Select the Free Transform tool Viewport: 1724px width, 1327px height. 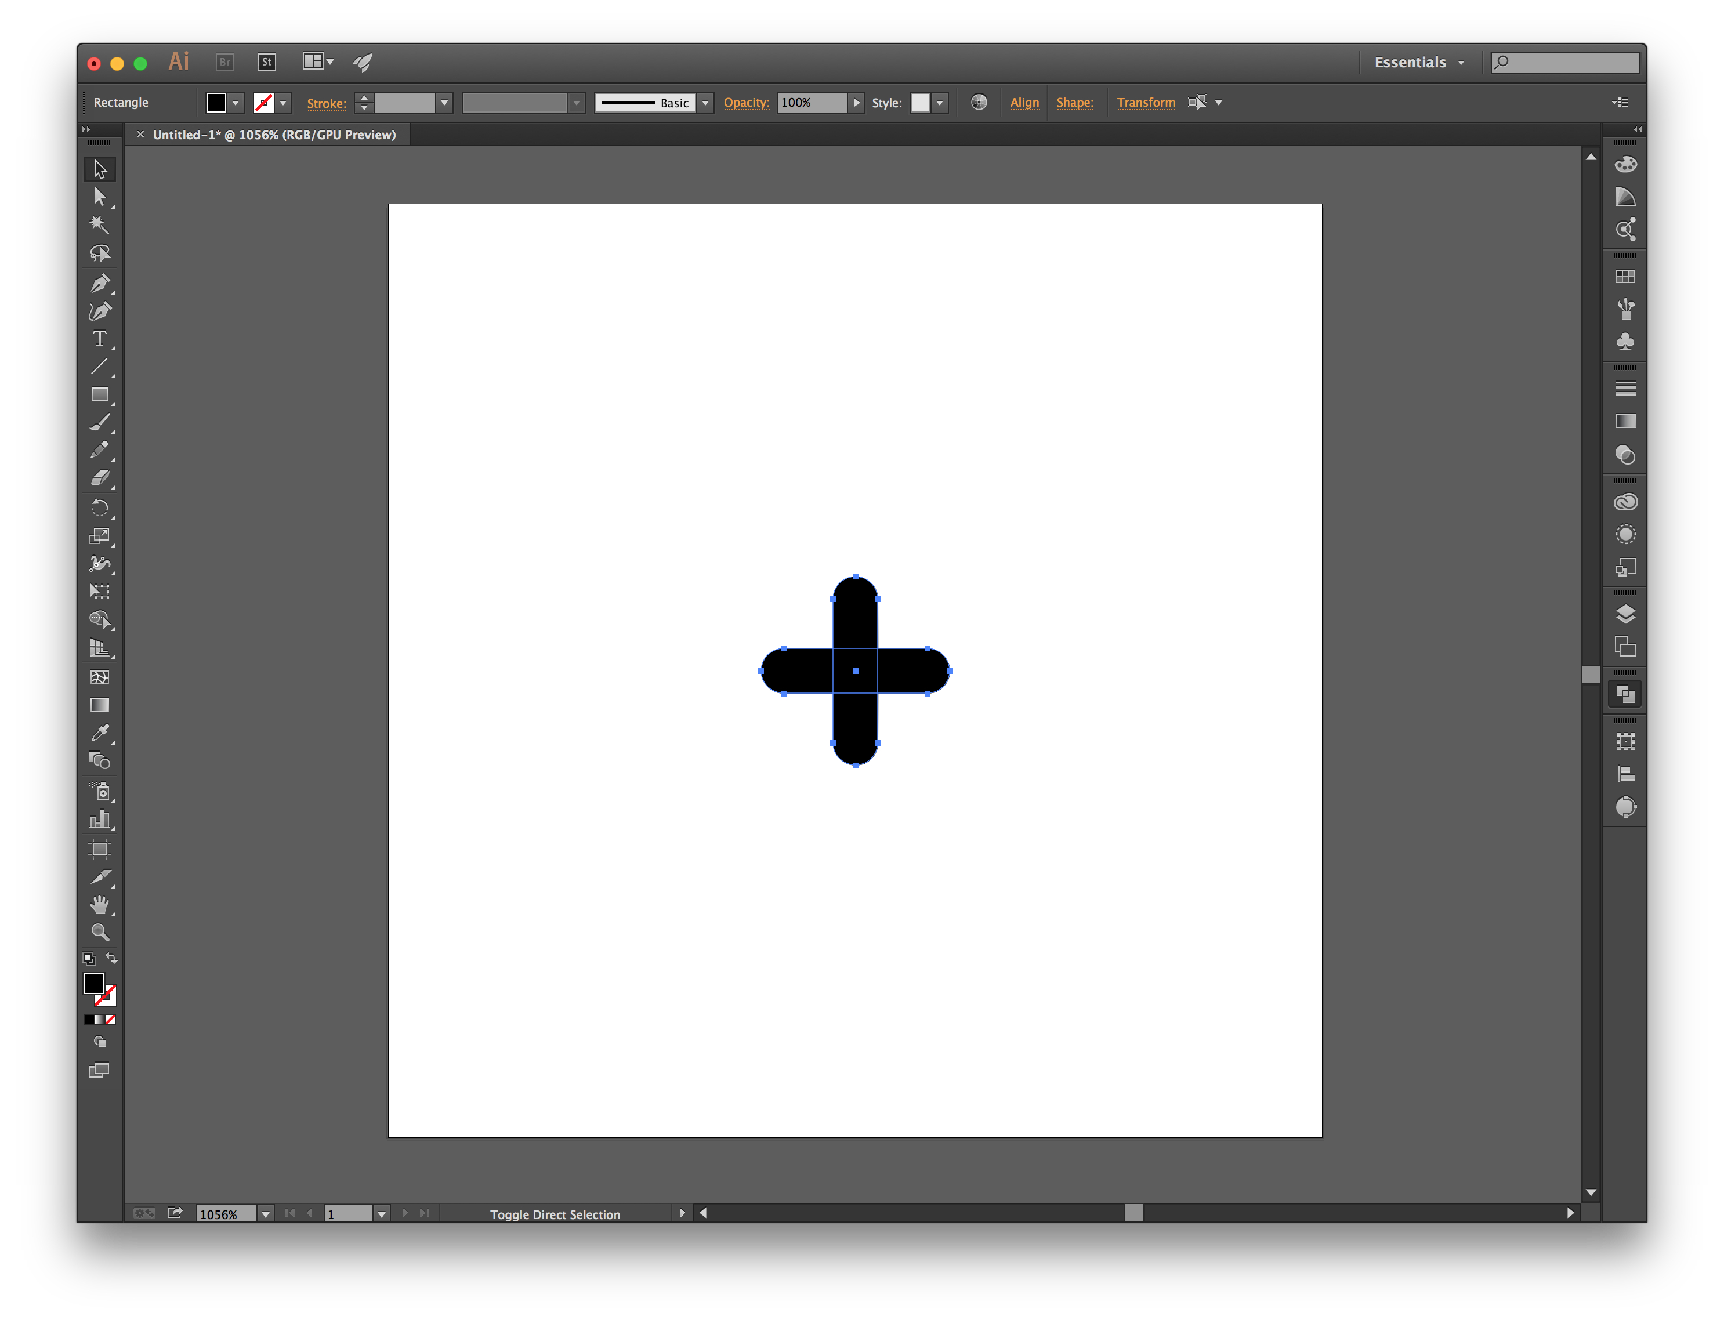[99, 591]
